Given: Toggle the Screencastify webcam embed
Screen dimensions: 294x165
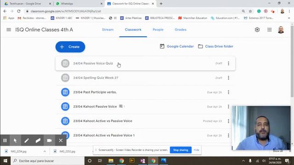Looking at the screenshot, I should point(49,140).
